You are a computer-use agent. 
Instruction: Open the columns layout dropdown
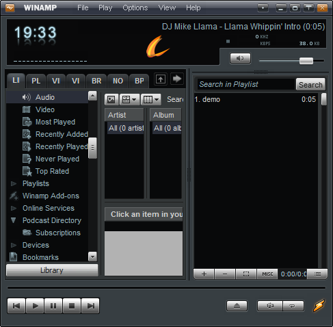click(151, 99)
